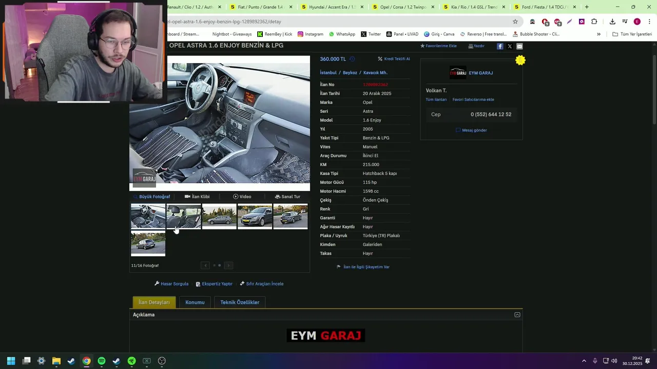Share listing by email envelope icon
This screenshot has height=369, width=657.
pos(519,46)
